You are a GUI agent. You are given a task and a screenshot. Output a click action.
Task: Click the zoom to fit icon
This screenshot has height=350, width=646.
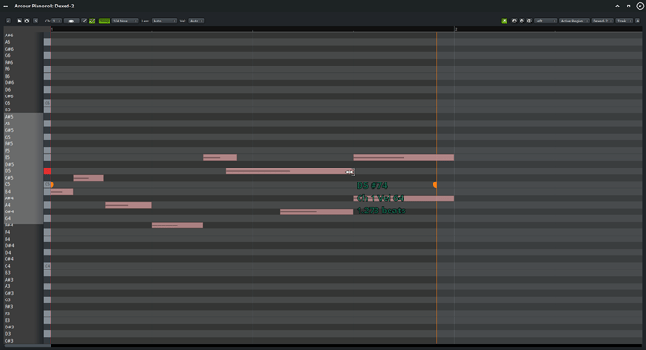529,21
